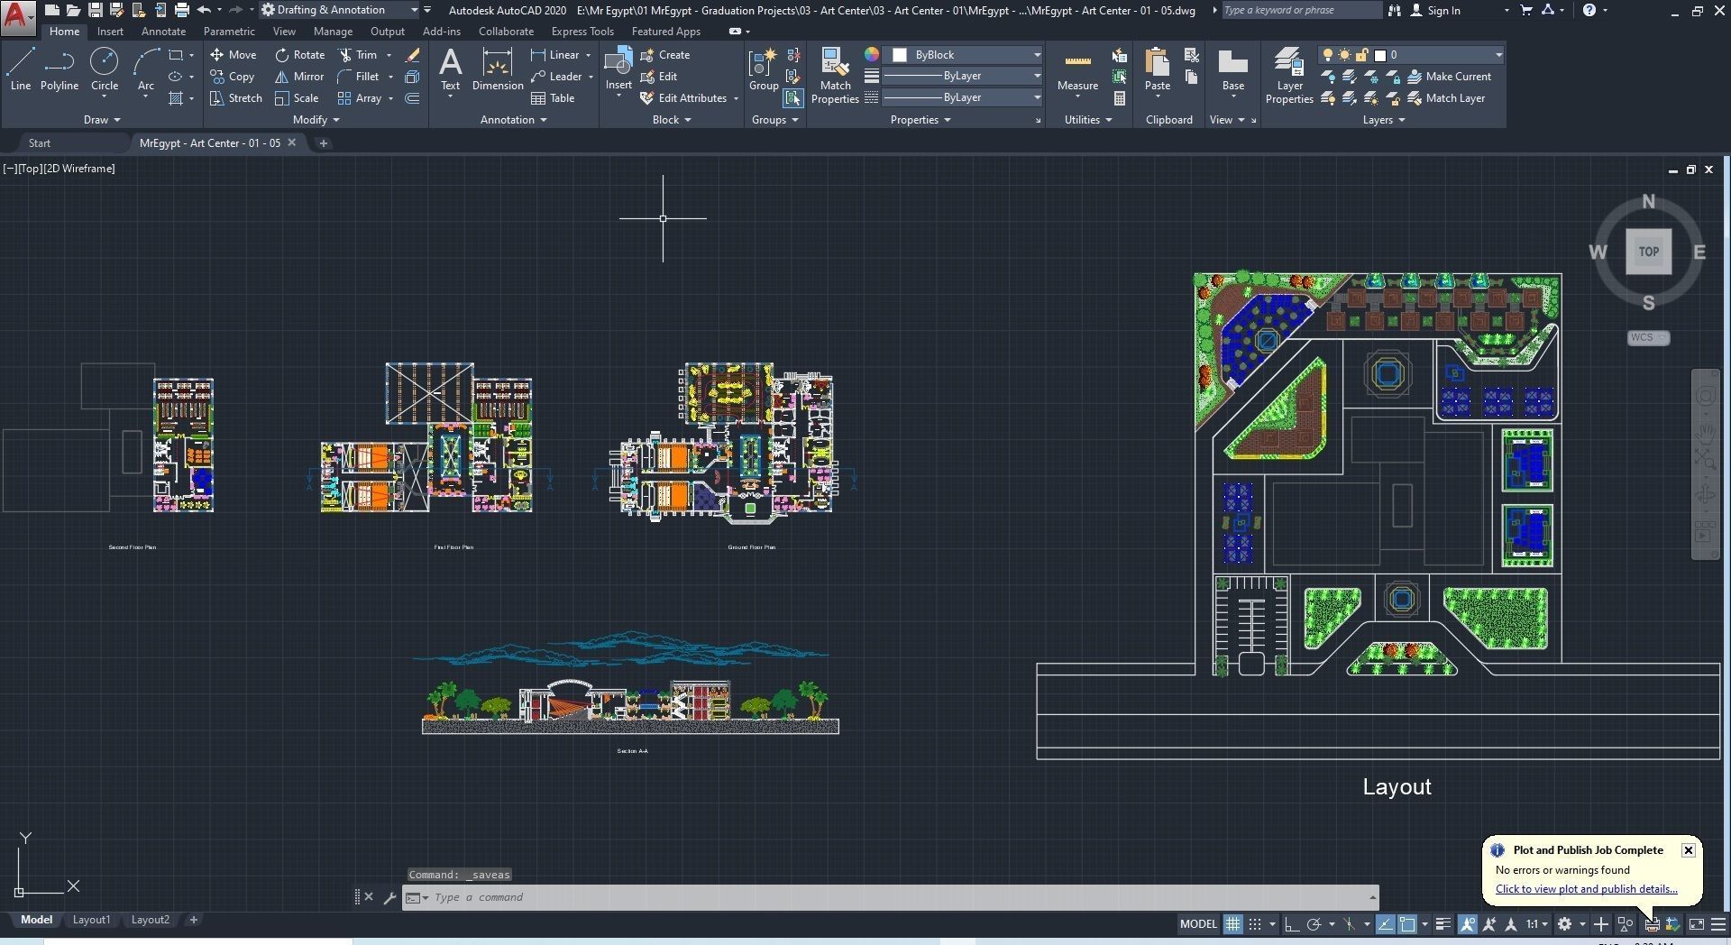
Task: Activate the Scale command
Action: tap(297, 98)
